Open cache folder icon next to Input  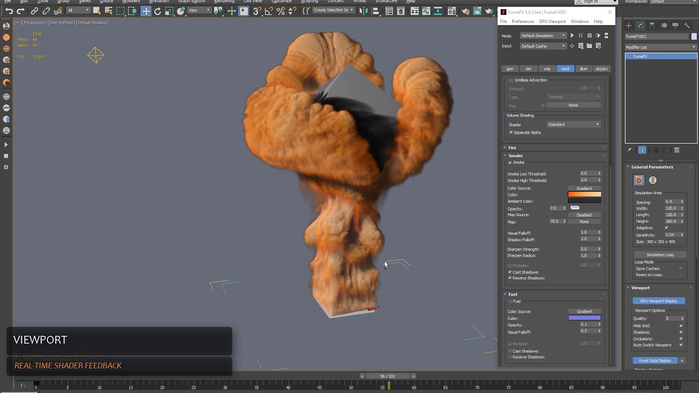(589, 46)
